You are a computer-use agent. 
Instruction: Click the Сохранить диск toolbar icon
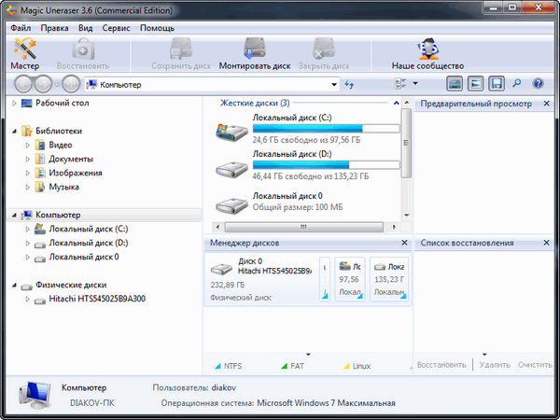click(181, 54)
